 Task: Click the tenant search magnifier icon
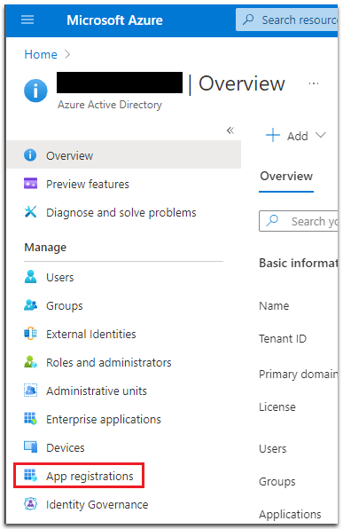point(272,221)
